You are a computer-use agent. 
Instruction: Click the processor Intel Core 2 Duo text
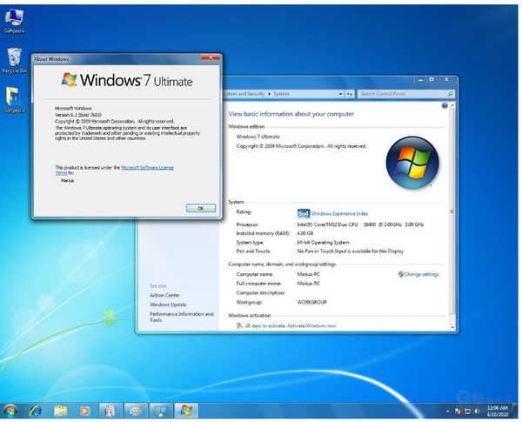[x=360, y=224]
